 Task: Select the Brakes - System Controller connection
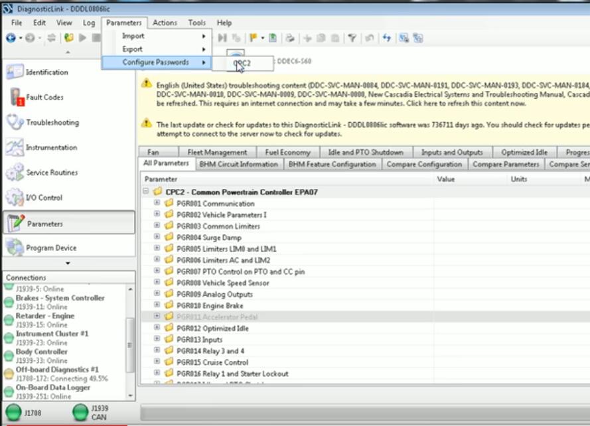point(60,302)
